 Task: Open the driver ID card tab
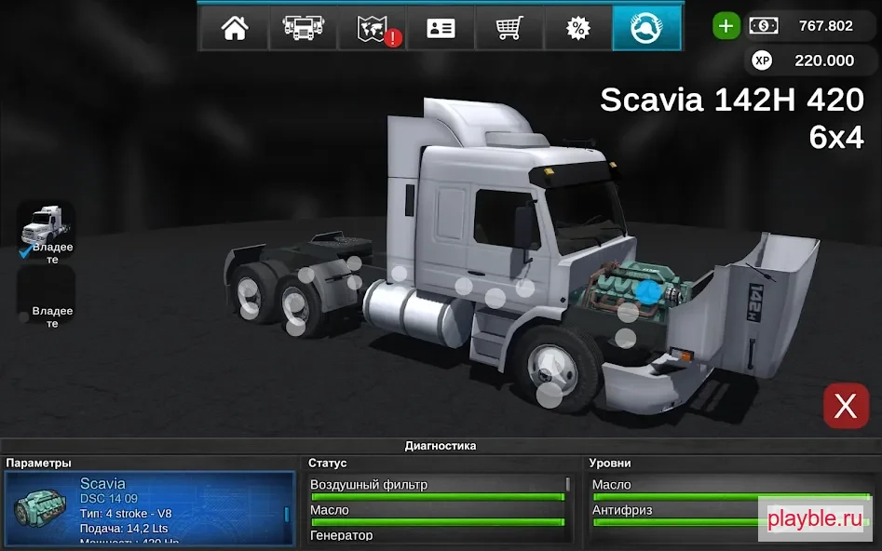tap(441, 28)
